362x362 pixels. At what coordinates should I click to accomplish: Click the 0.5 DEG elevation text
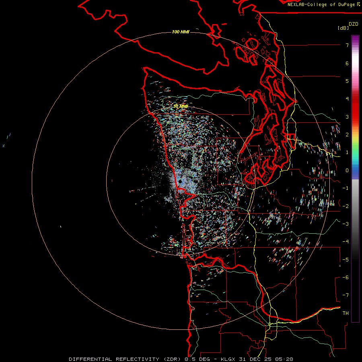pyautogui.click(x=197, y=359)
